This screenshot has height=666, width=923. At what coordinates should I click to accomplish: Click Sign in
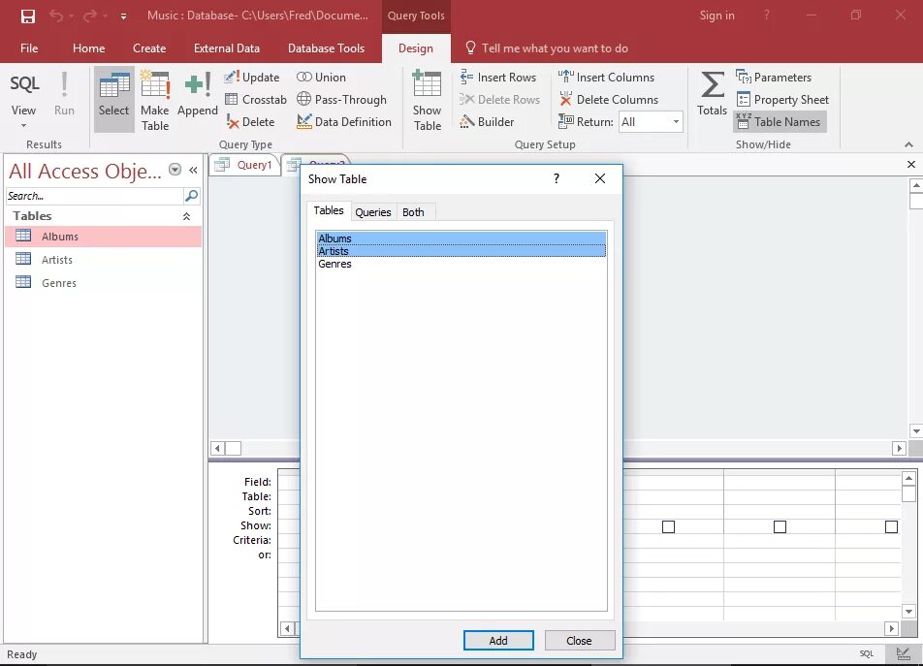click(x=716, y=16)
